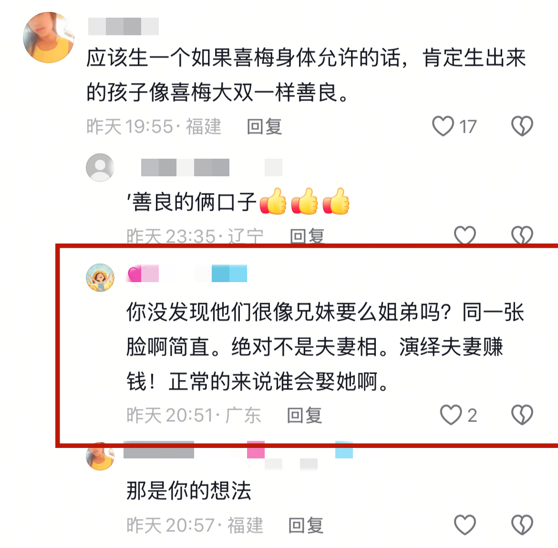Select comment text '你没发现他们很像兄妹'
This screenshot has width=558, height=548.
[x=210, y=312]
